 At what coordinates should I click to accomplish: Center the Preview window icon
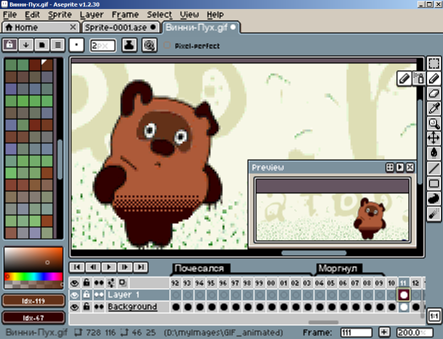390,167
